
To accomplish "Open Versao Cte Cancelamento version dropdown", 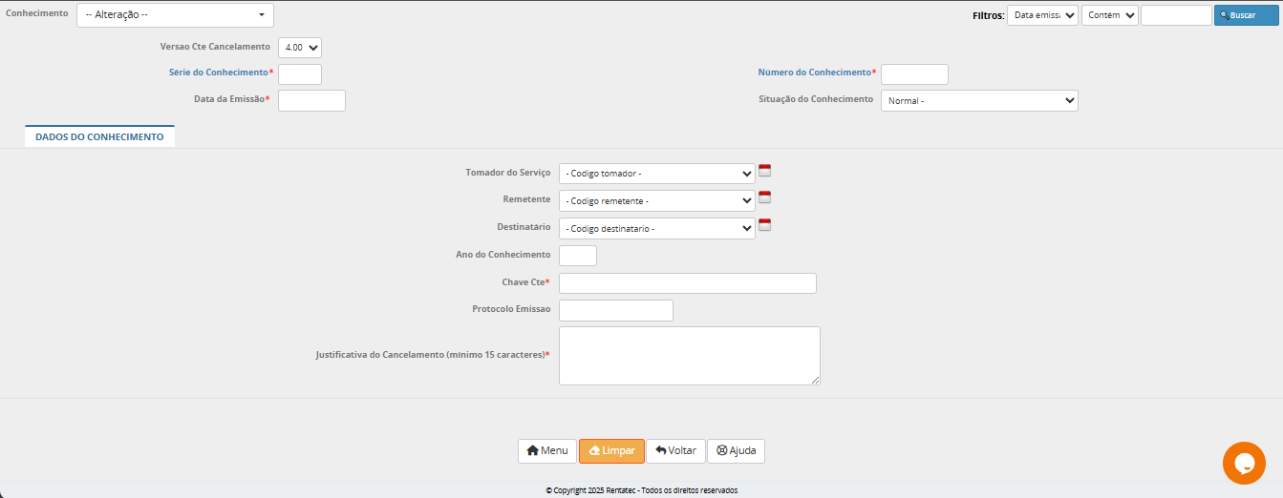I will click(x=300, y=48).
